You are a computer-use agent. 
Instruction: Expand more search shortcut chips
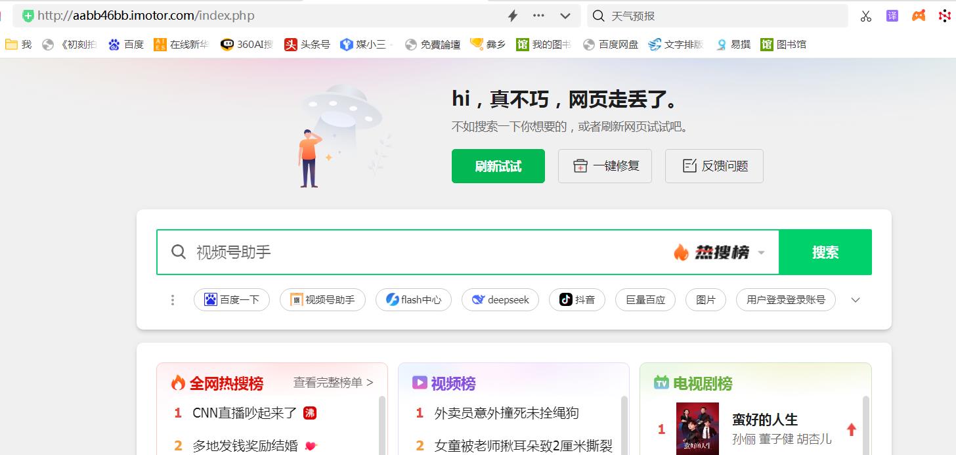pos(855,300)
